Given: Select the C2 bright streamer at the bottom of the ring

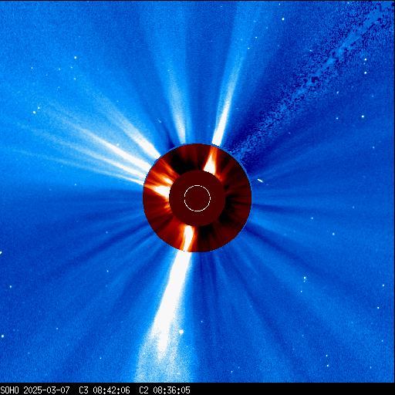Looking at the screenshot, I should coord(188,238).
